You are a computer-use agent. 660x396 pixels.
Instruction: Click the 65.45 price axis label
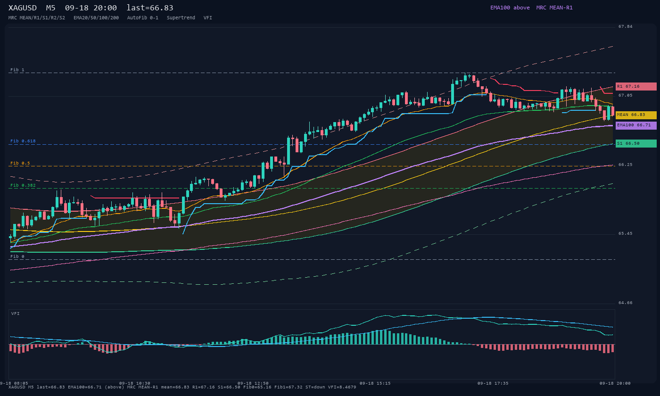pyautogui.click(x=626, y=233)
